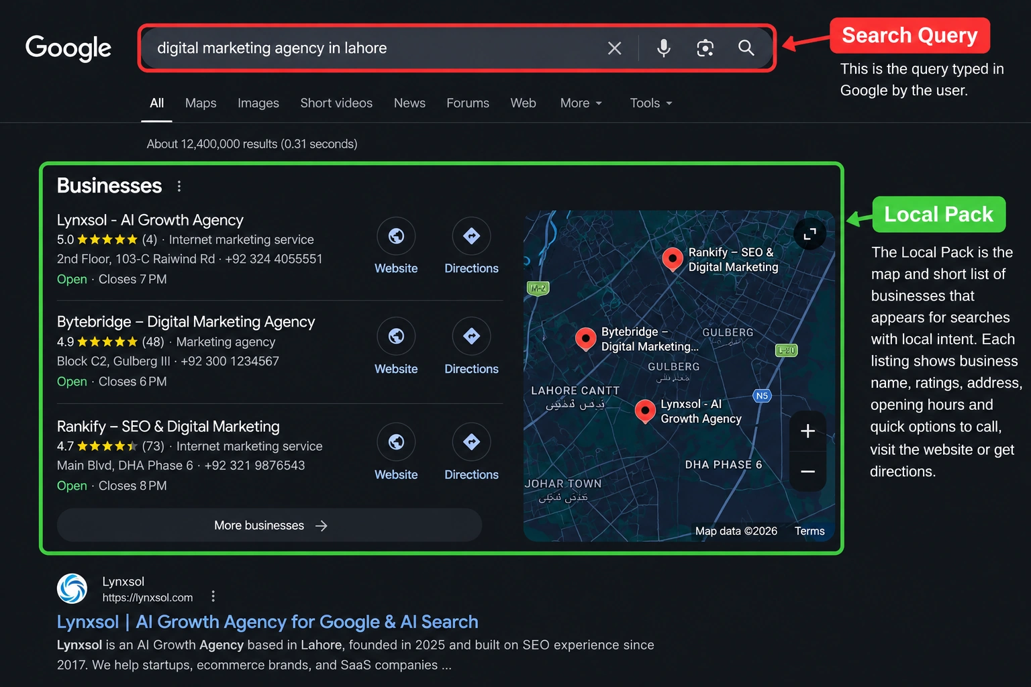
Task: Select the Rankify map pin
Action: [x=672, y=259]
